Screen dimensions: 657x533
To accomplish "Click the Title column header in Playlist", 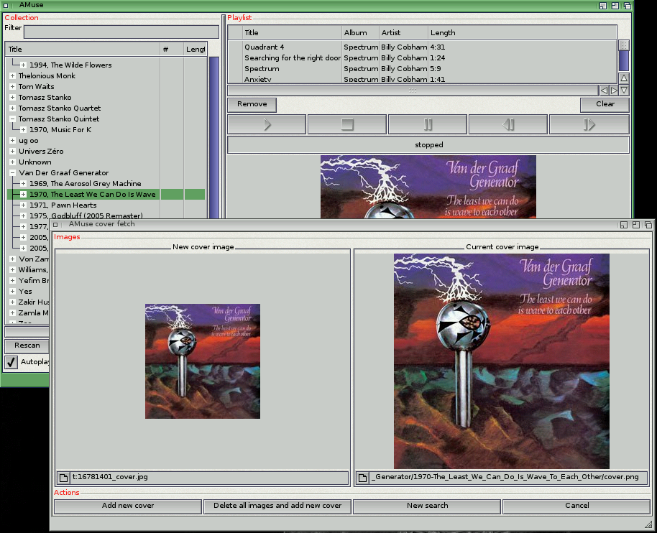I will click(292, 32).
